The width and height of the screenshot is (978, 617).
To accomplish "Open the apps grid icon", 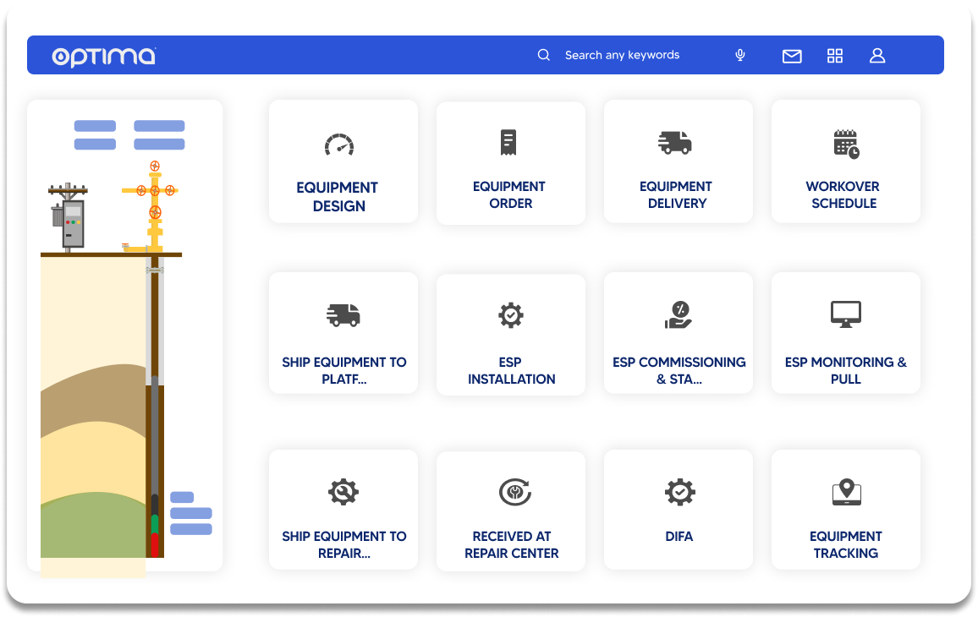I will point(834,56).
